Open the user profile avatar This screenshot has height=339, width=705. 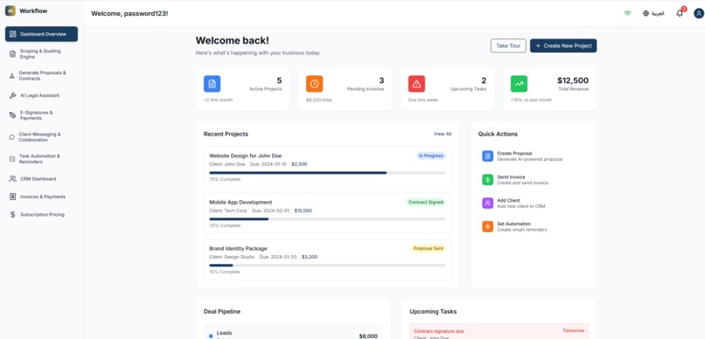(698, 13)
